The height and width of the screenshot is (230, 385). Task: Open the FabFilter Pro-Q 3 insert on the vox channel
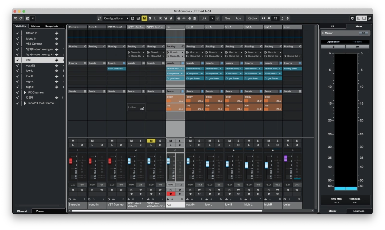[x=175, y=69]
